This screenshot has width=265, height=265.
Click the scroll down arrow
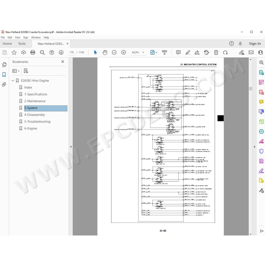click(x=251, y=234)
